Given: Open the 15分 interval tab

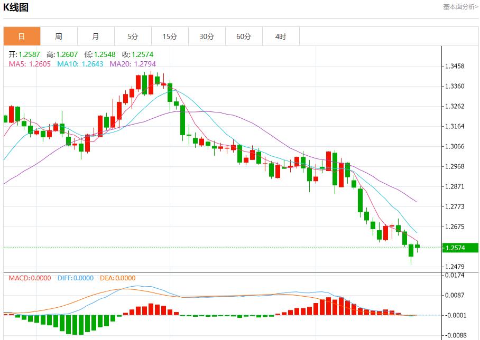Looking at the screenshot, I should pyautogui.click(x=170, y=36).
